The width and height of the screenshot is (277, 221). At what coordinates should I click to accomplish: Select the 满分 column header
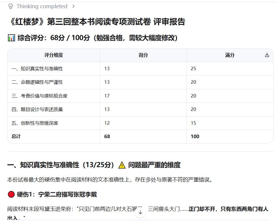point(230,55)
